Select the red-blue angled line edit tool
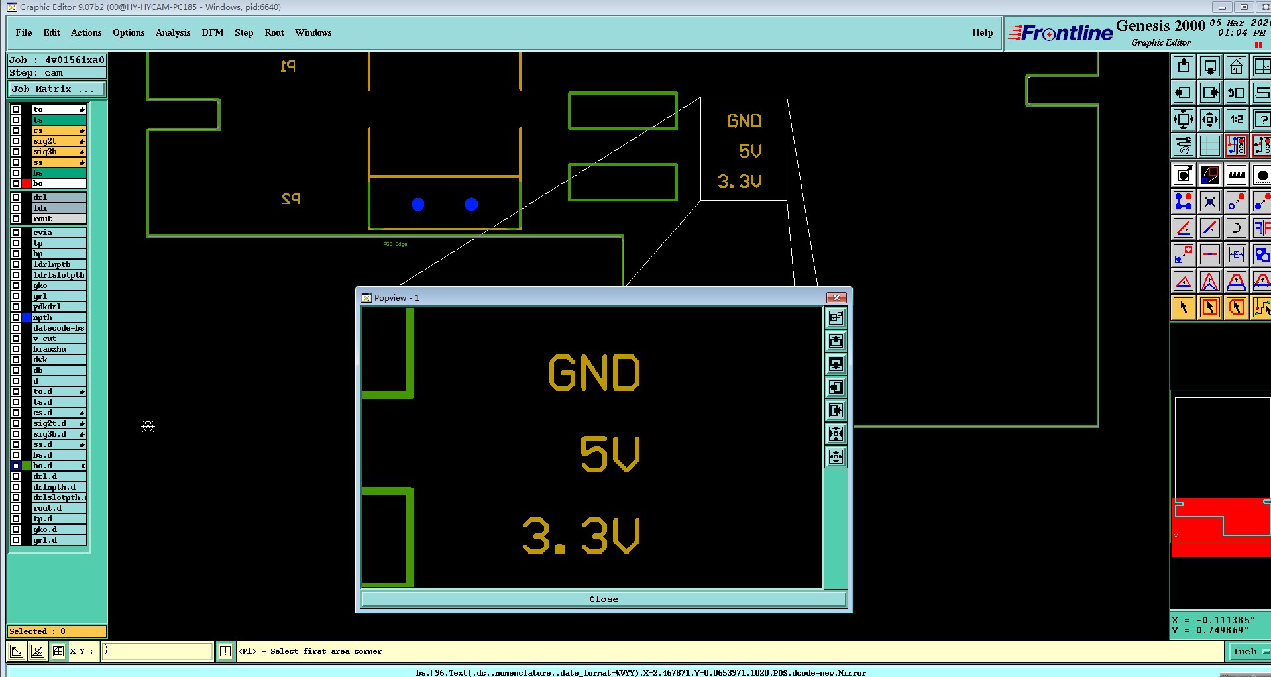 (1184, 228)
